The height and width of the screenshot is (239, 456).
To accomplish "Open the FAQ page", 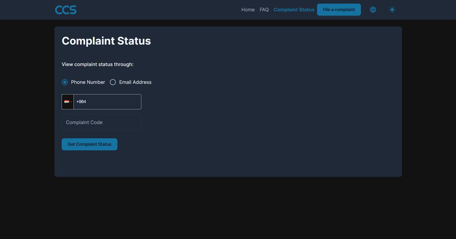I will click(264, 10).
